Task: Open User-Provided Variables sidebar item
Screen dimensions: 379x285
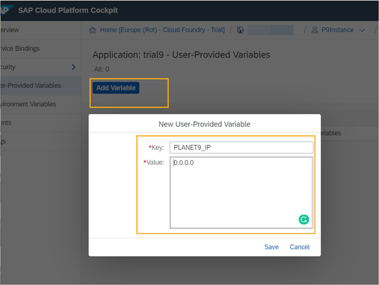Action: (x=30, y=86)
